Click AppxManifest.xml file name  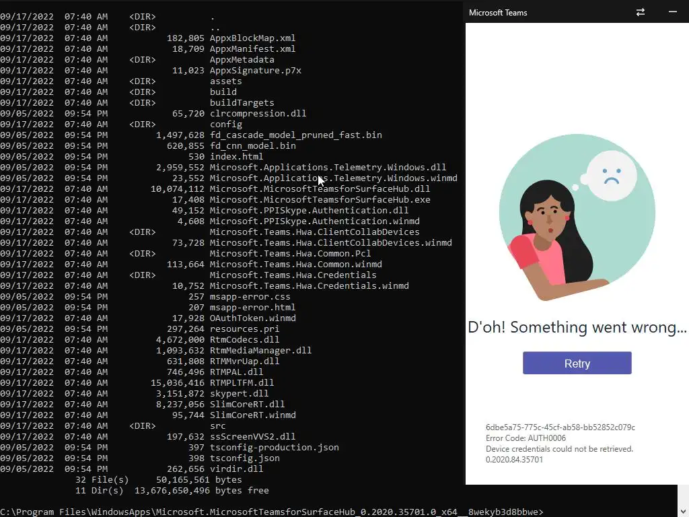[x=253, y=48]
